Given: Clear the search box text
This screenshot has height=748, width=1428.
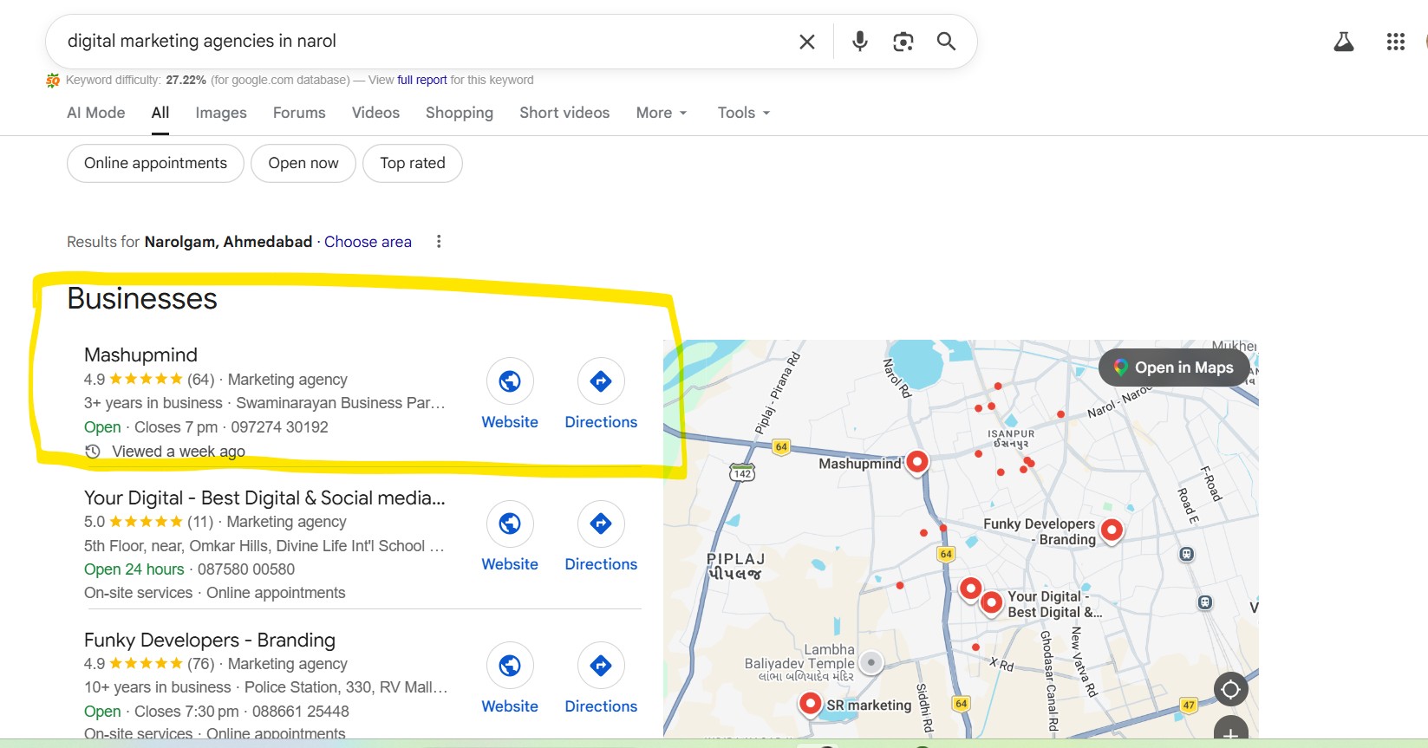Looking at the screenshot, I should (806, 42).
